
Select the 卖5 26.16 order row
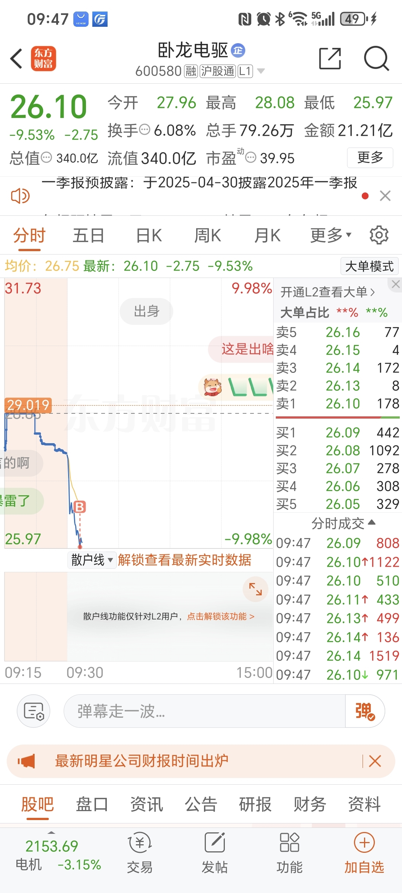[x=338, y=332]
